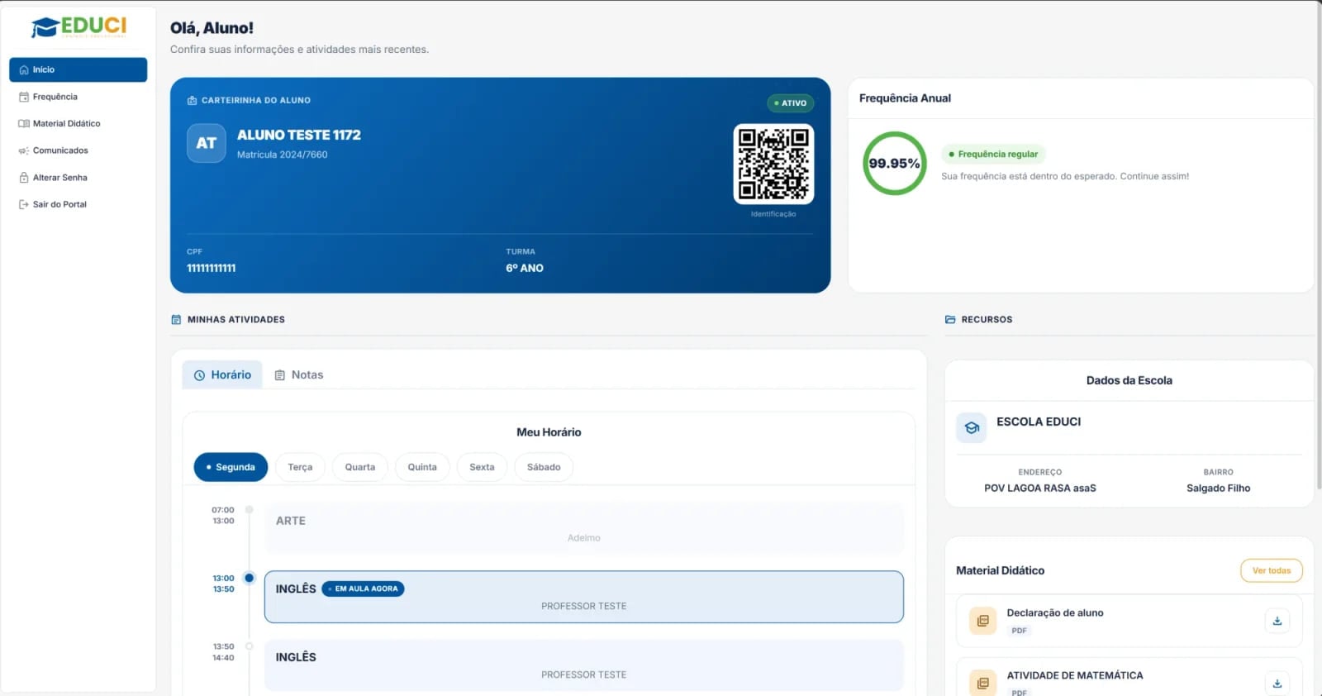Click the ATIVIDADE DE MATEMÁTICA title

point(1075,675)
